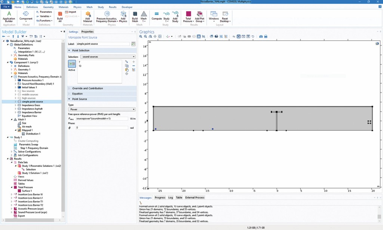Open the Type dropdown set to Power
383x230 pixels.
click(102, 110)
